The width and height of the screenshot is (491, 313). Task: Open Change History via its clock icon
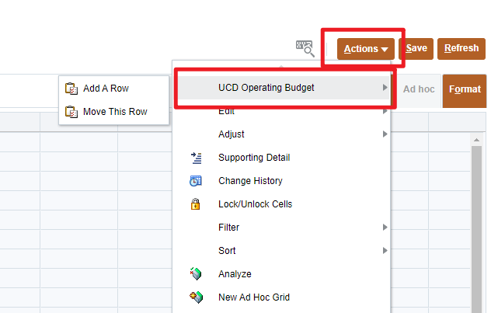coord(196,181)
